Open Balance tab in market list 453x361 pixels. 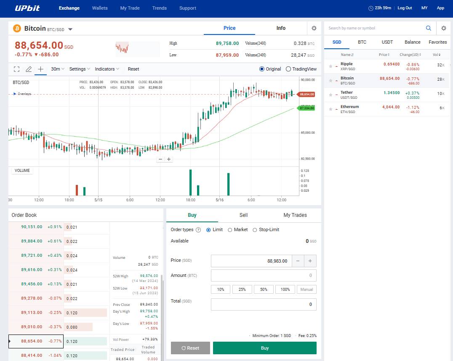tap(412, 42)
